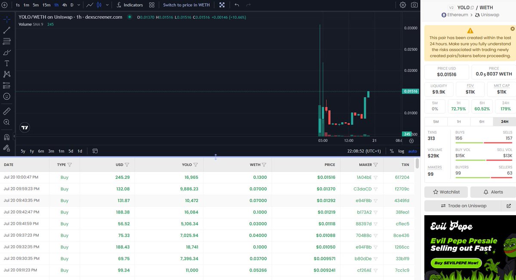Filter transactions by YOLO column

pyautogui.click(x=196, y=165)
